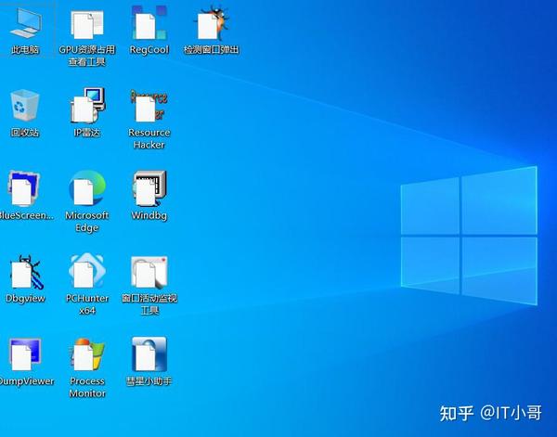This screenshot has height=437, width=557.
Task: Select the IP雷达 desktop icon
Action: pyautogui.click(x=87, y=105)
